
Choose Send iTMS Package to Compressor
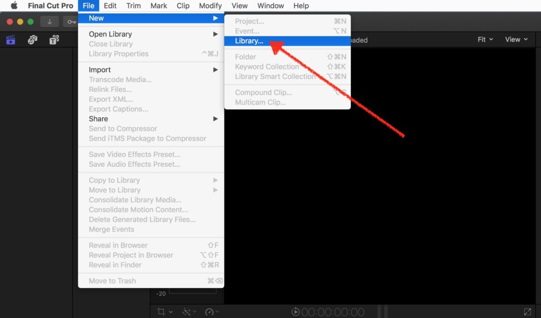coord(151,138)
